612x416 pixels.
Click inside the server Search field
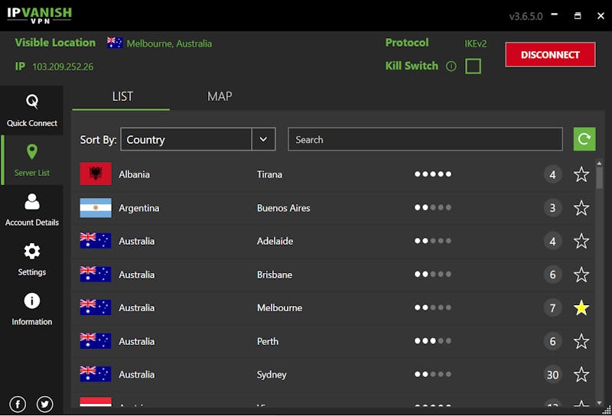[x=425, y=139]
